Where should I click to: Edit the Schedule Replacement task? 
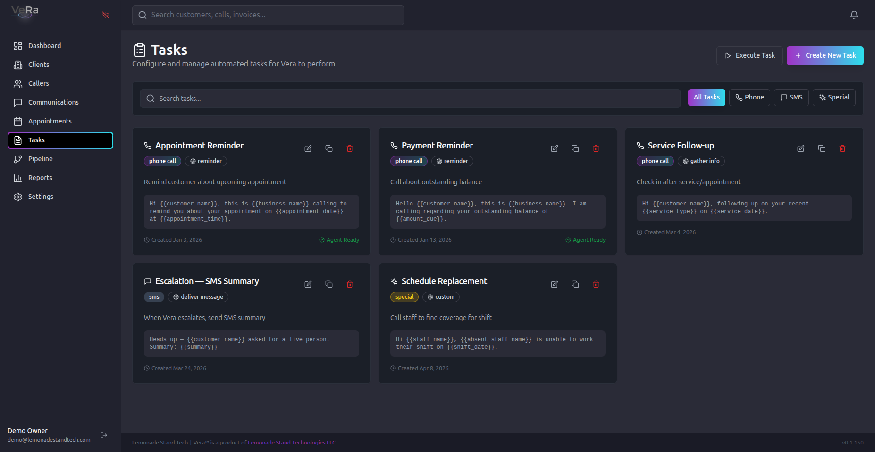coord(555,284)
